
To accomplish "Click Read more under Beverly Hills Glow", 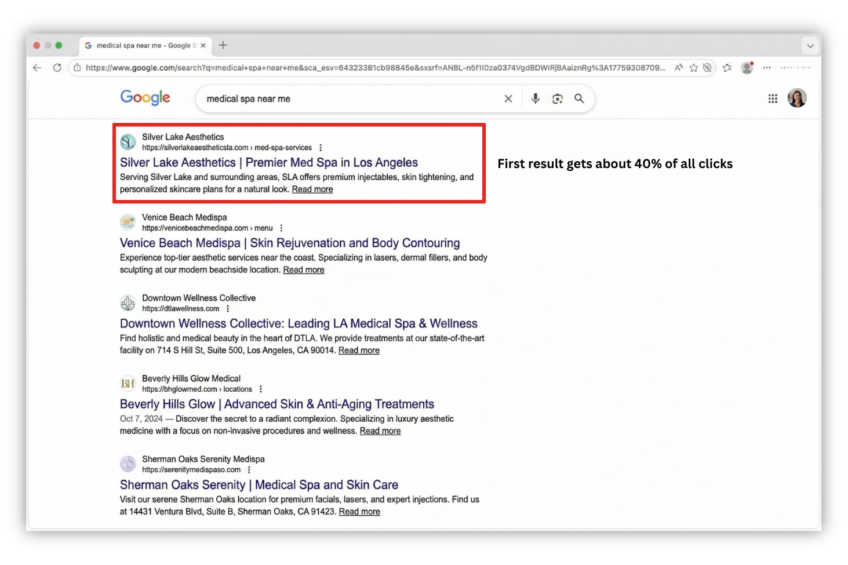I will (380, 431).
